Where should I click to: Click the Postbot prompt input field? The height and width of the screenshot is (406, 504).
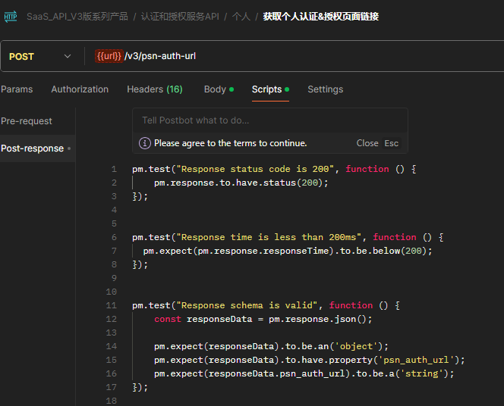270,120
